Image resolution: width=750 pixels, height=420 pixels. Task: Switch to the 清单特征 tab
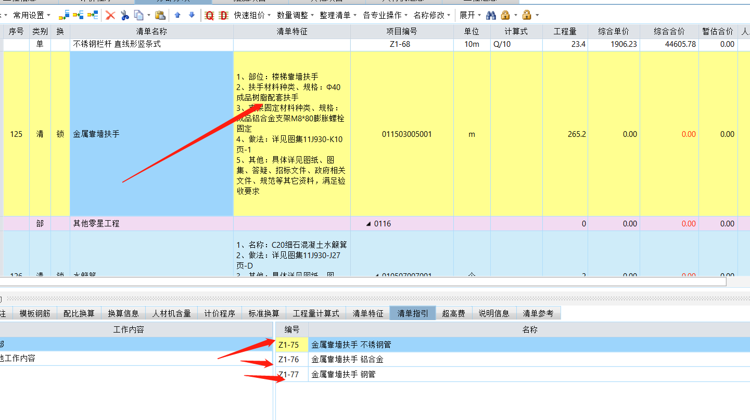click(x=368, y=313)
